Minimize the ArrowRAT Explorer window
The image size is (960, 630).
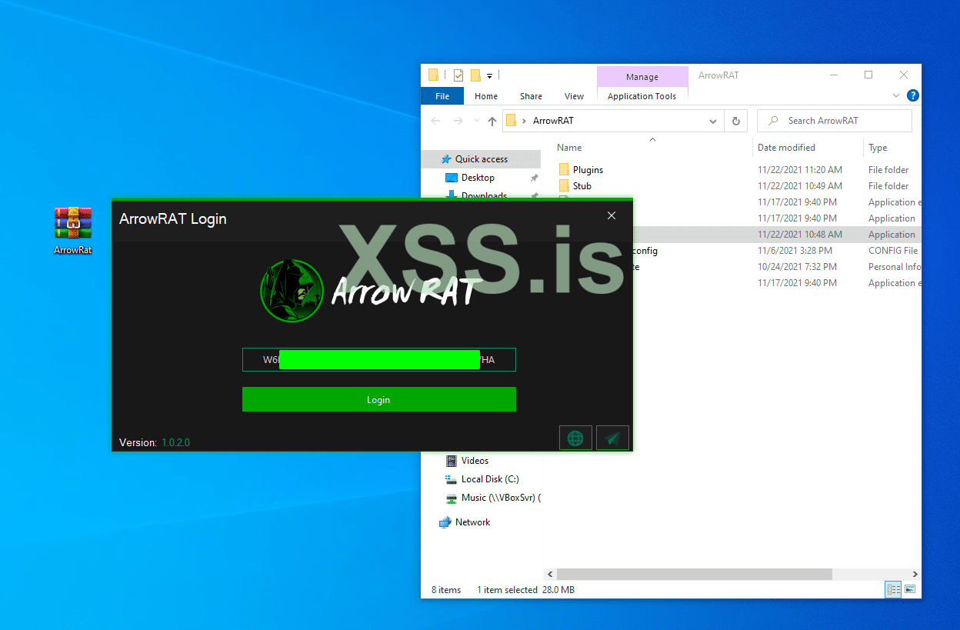(x=833, y=75)
